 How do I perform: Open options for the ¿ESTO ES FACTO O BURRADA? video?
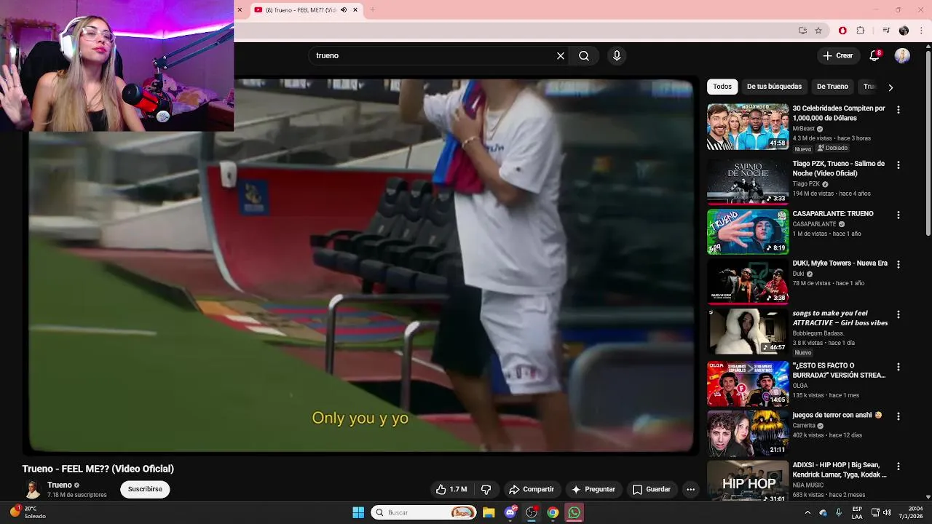(898, 368)
